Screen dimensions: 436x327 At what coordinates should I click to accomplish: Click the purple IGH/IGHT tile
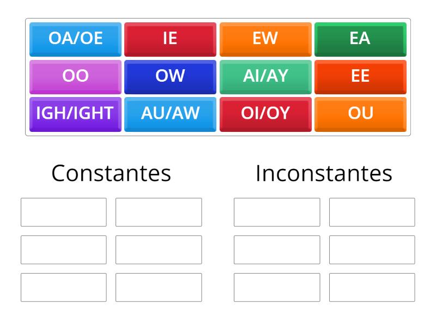[75, 114]
